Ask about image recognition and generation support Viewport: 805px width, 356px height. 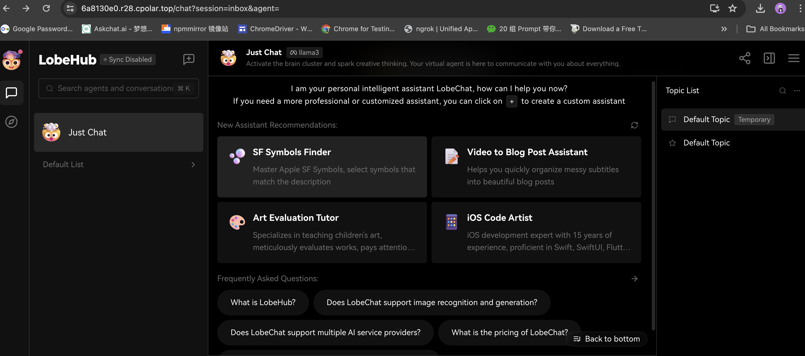431,302
